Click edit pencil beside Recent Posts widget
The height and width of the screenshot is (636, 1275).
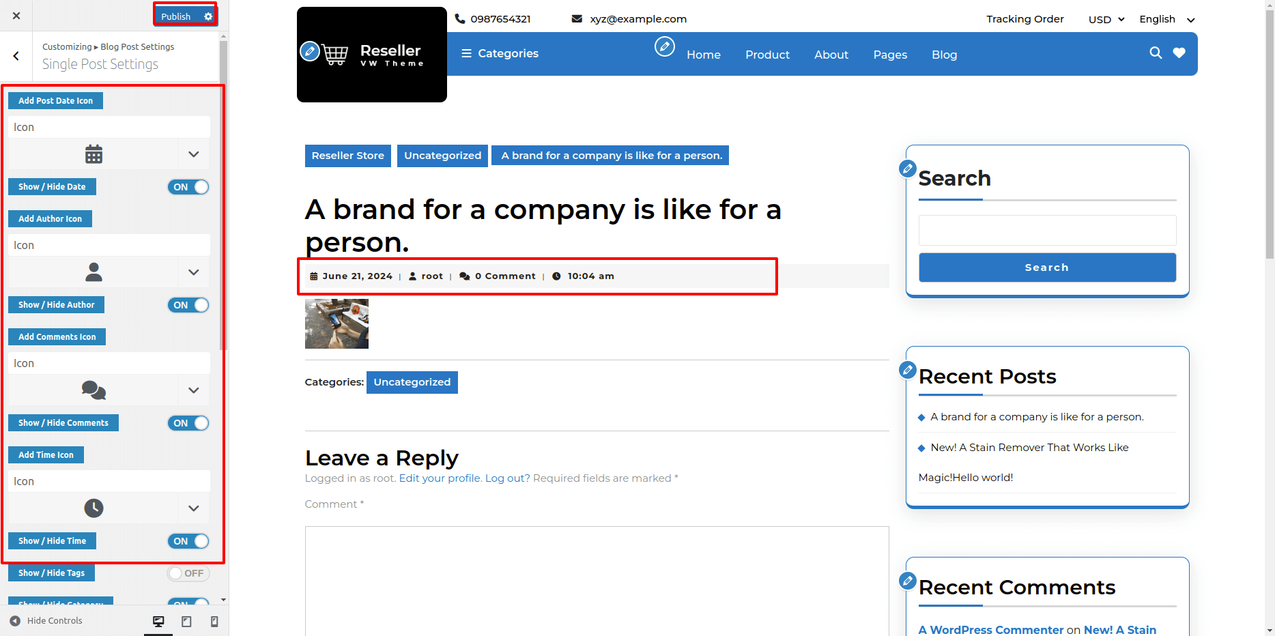point(907,370)
